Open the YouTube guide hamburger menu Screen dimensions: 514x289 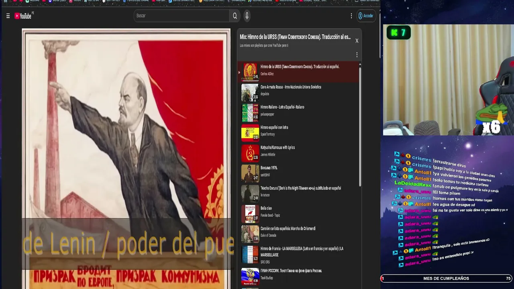coord(8,16)
